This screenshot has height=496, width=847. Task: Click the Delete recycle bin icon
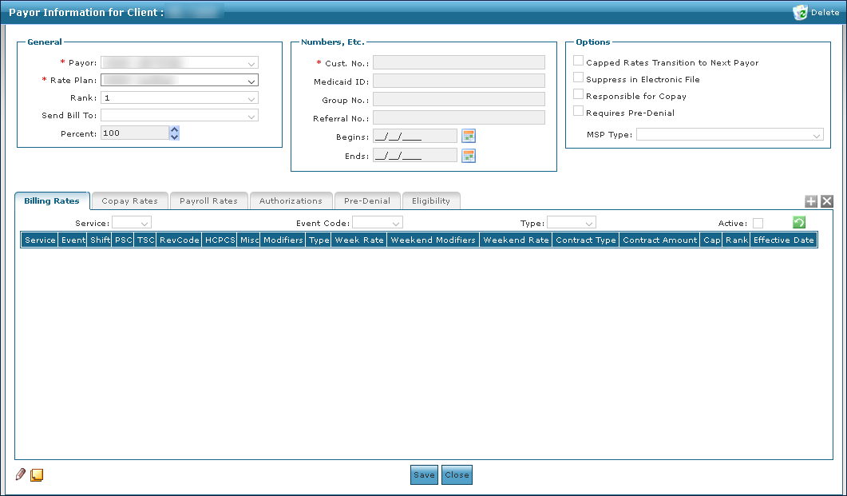tap(800, 12)
